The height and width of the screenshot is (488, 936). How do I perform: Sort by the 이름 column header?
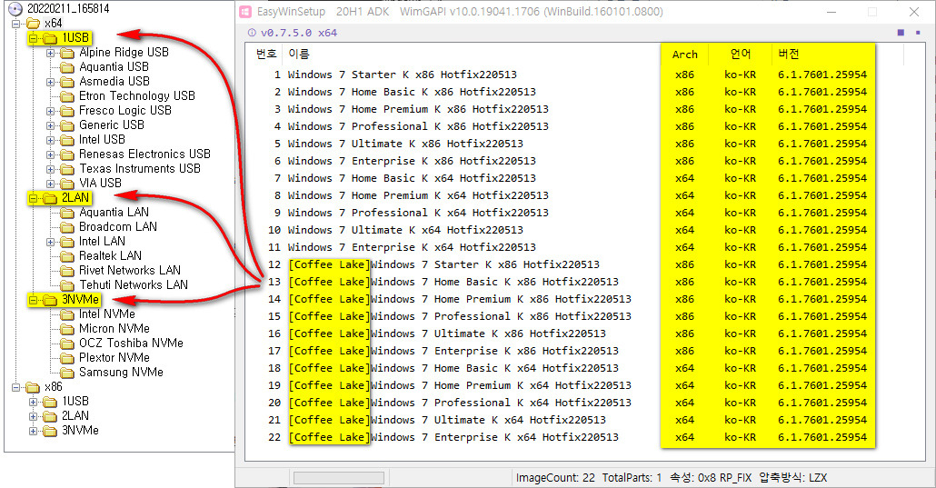pos(298,55)
